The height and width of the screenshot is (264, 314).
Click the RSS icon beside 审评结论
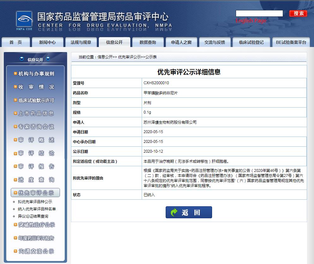pos(15,154)
